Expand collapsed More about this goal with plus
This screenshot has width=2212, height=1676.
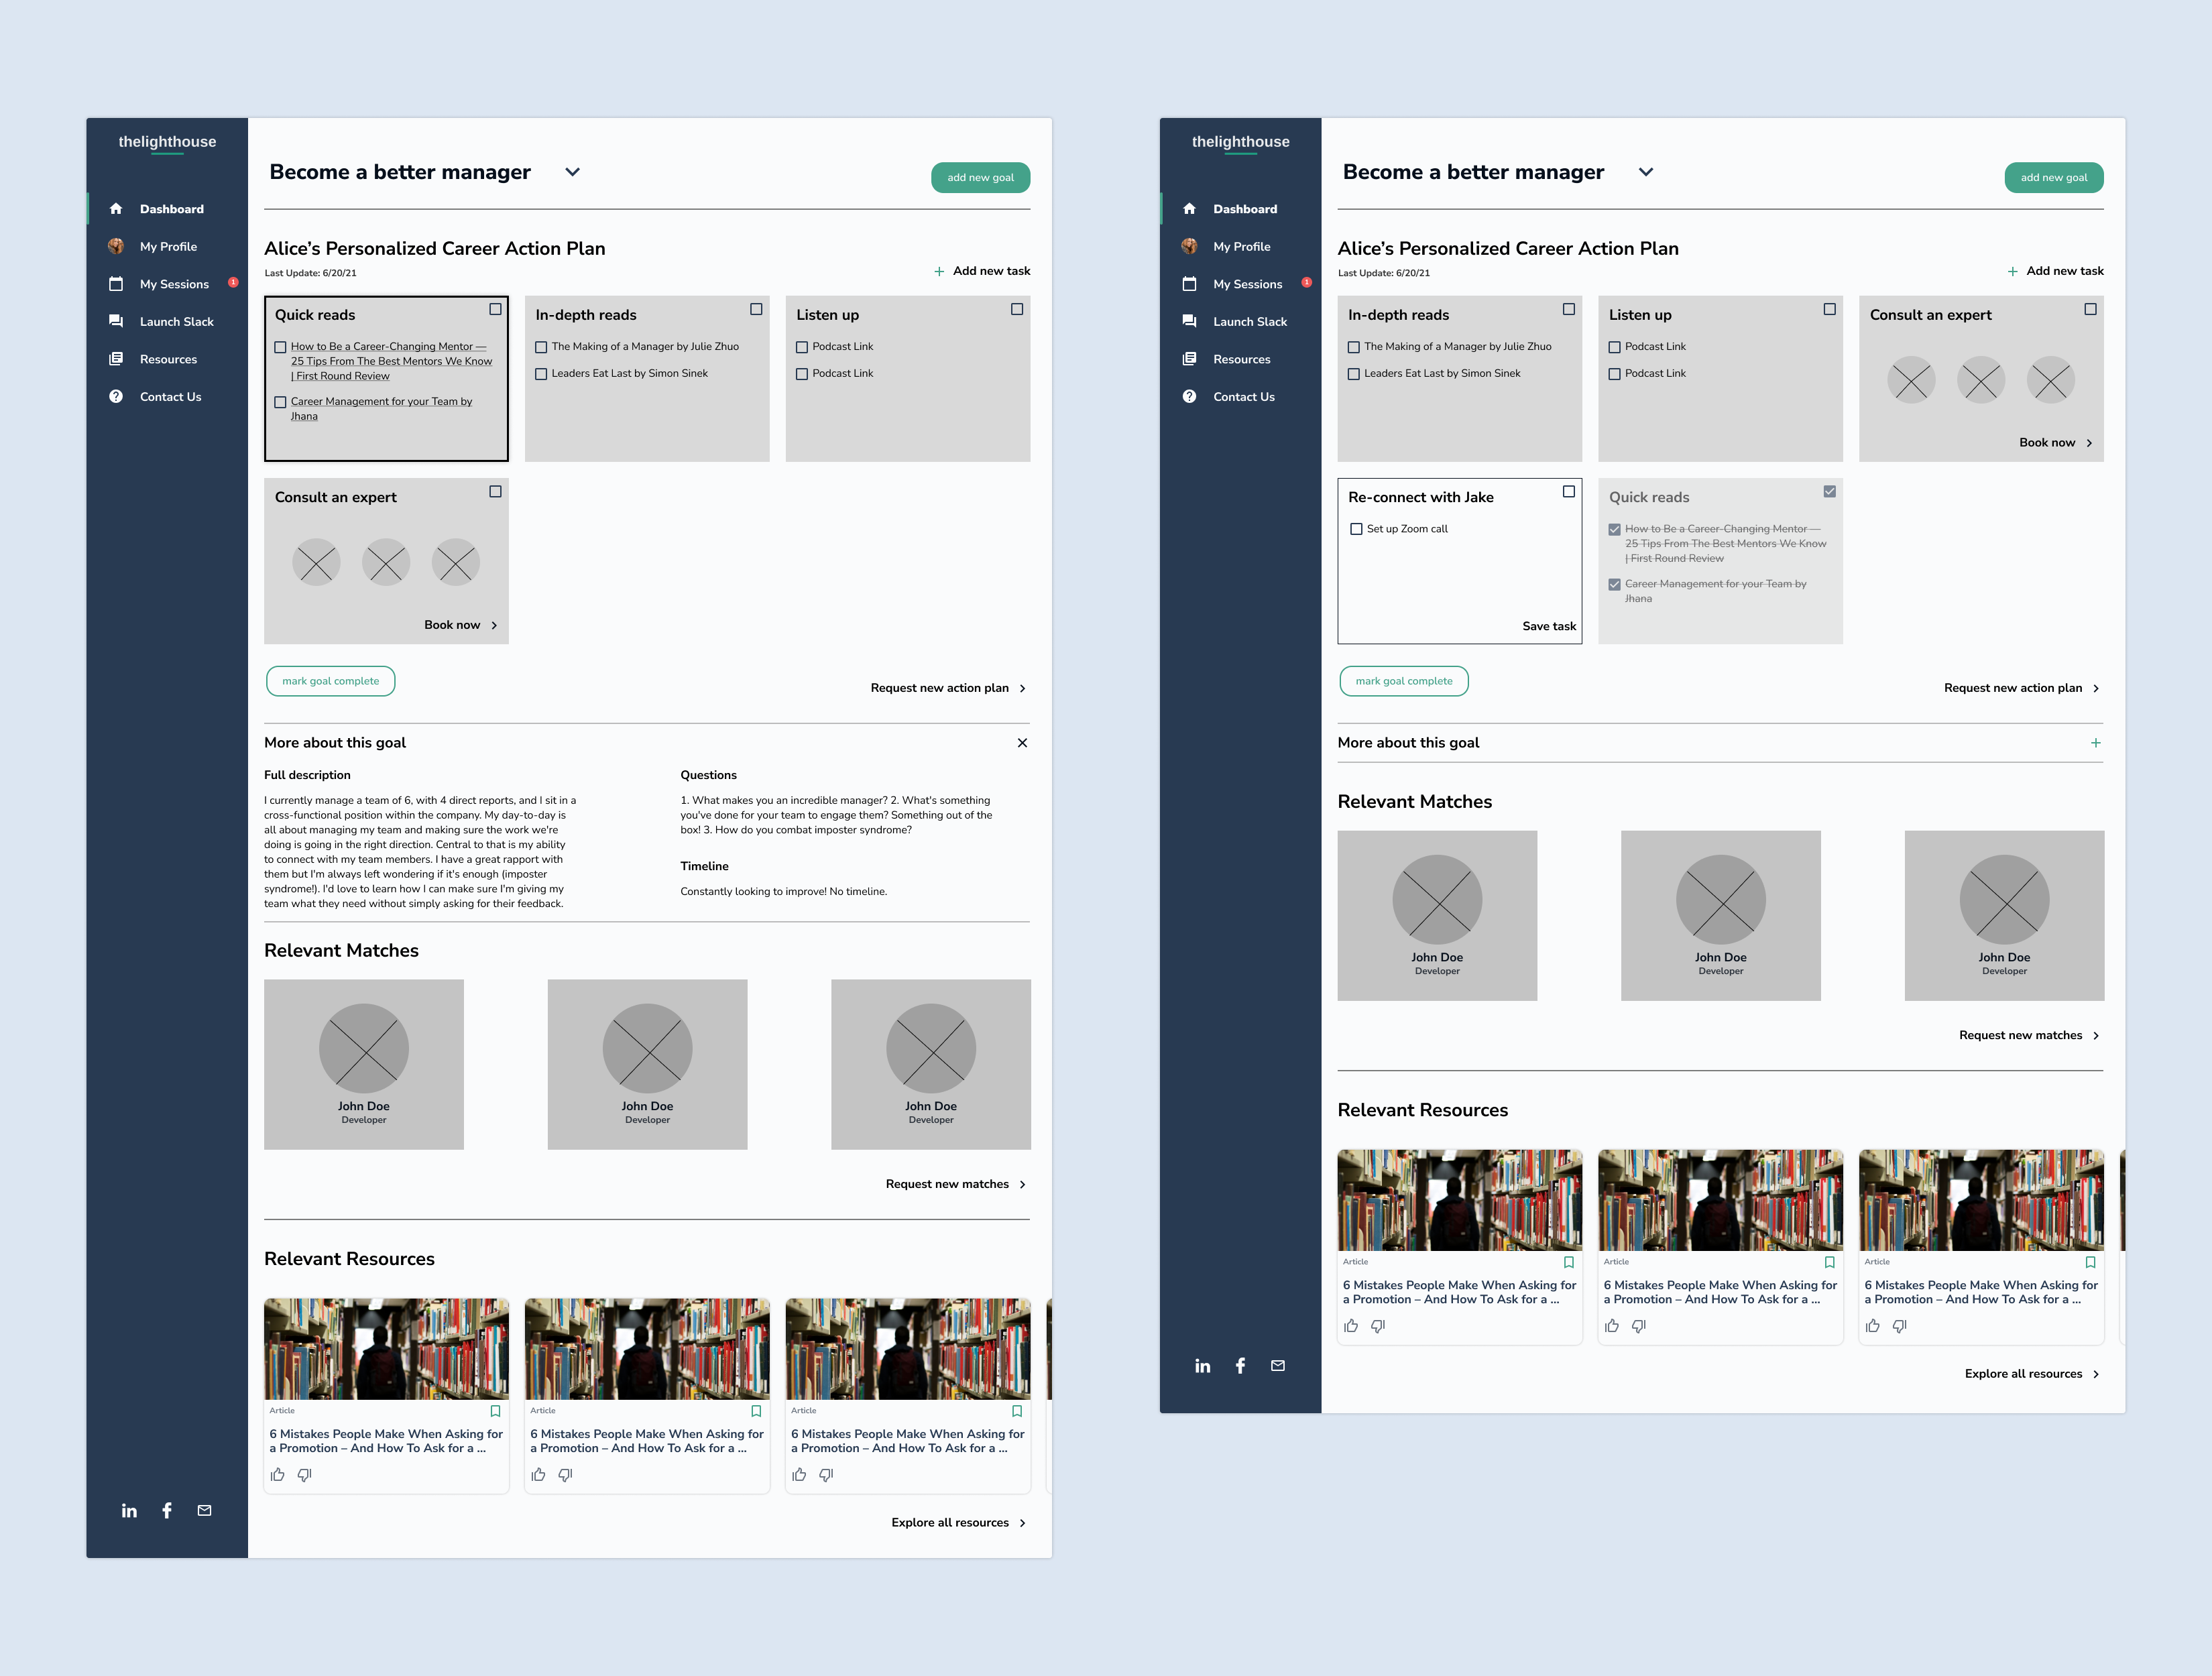point(2095,743)
